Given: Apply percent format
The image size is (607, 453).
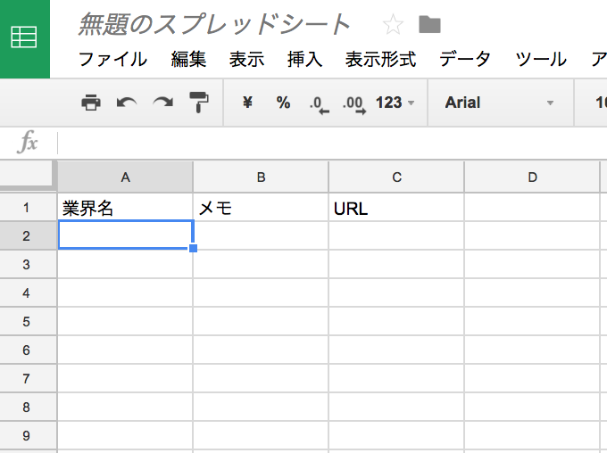Looking at the screenshot, I should click(x=283, y=103).
